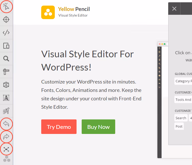Image resolution: width=192 pixels, height=165 pixels.
Task: Select the Category option under Global Customize
Action: tap(183, 81)
